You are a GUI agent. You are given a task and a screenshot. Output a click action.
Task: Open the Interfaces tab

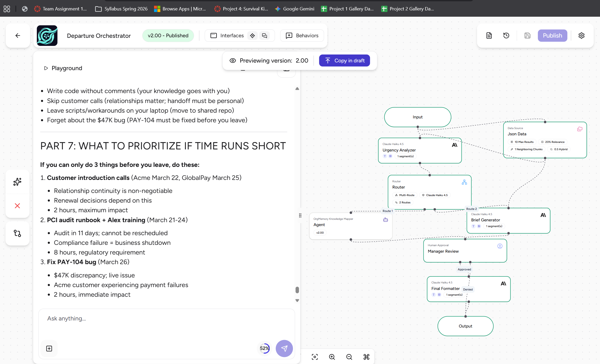pos(227,35)
